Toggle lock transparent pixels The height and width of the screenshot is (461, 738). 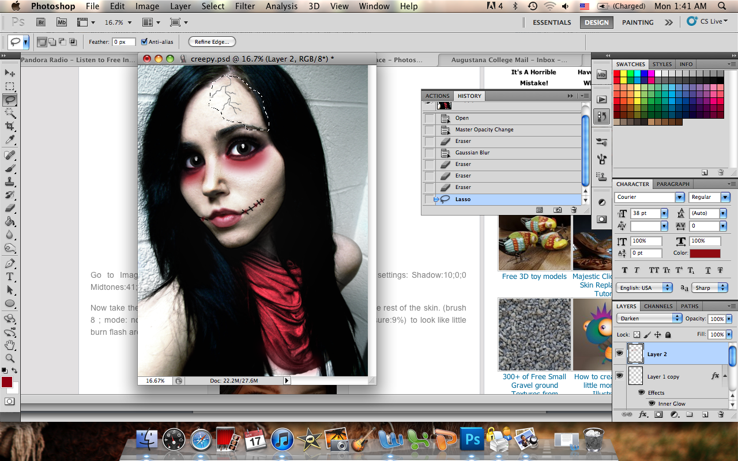tap(637, 334)
